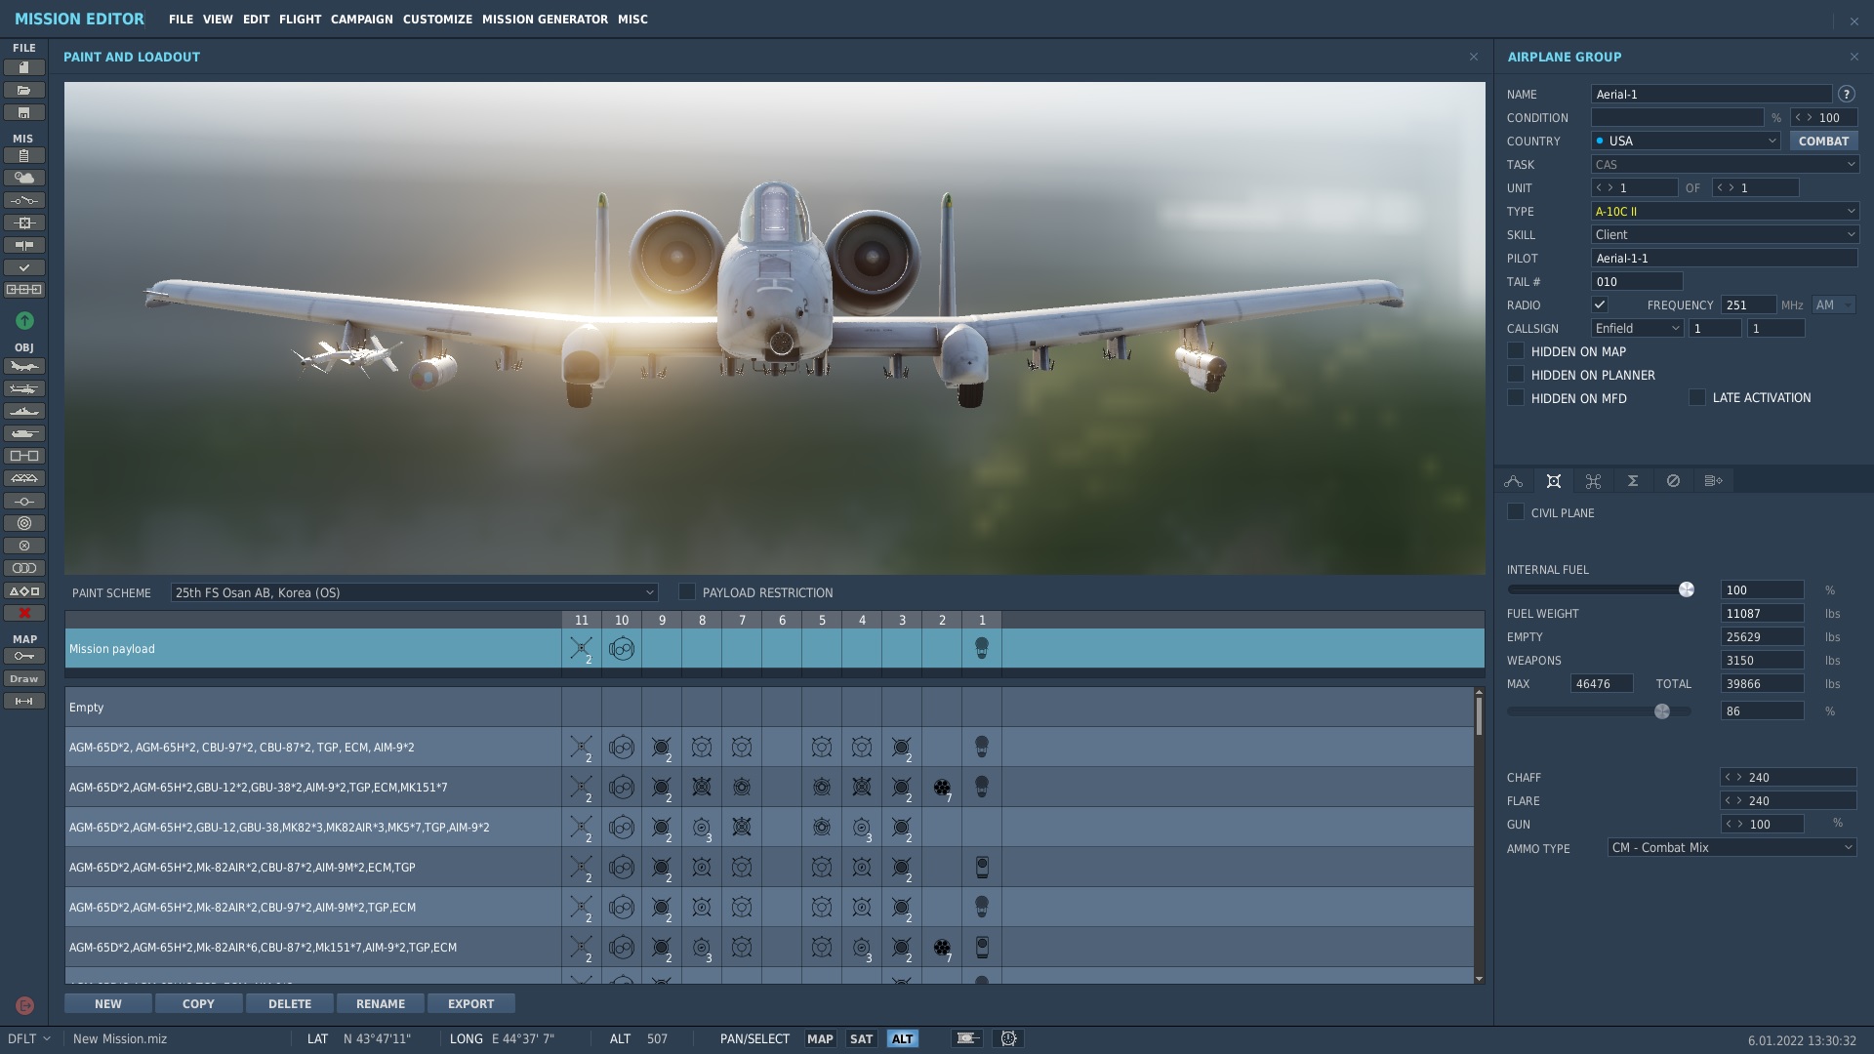The image size is (1874, 1054).
Task: Expand the SKILL dropdown showing Client
Action: tap(1723, 234)
